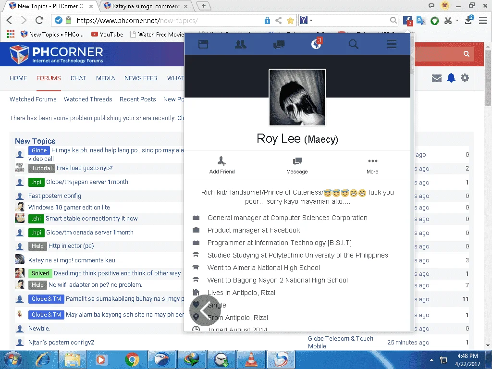This screenshot has width=492, height=369.
Task: Open PHCorner alerts bell icon
Action: point(451,78)
